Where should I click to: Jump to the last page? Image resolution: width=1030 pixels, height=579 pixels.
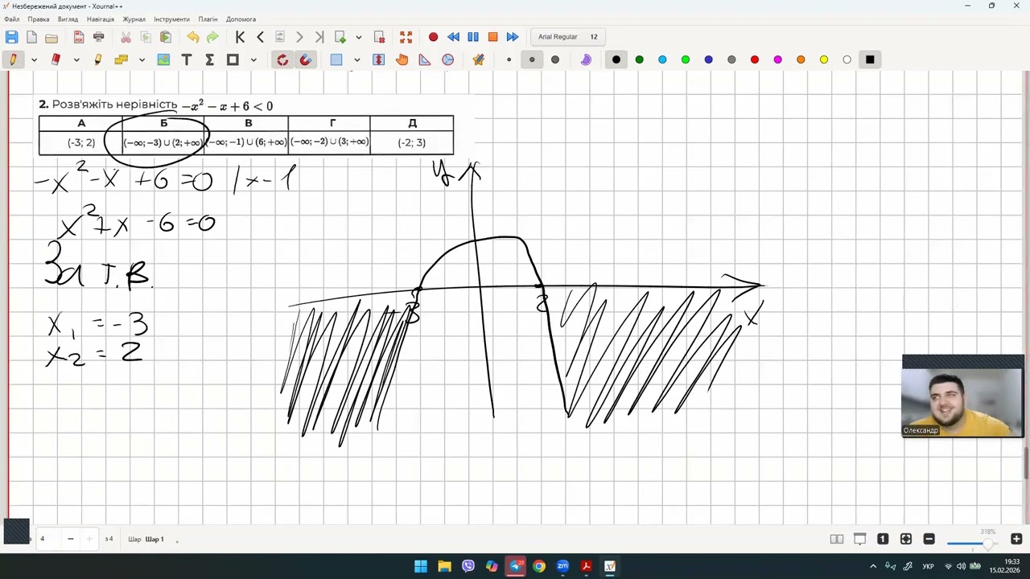(x=319, y=37)
